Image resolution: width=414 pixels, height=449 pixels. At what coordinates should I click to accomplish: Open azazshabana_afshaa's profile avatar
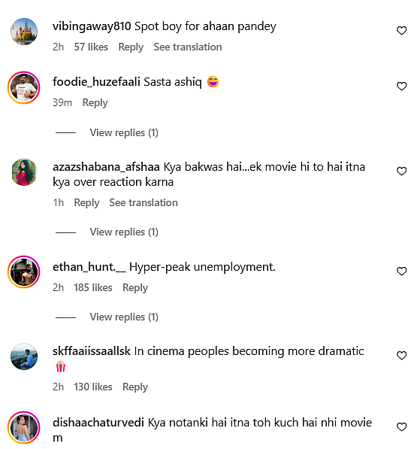[x=24, y=172]
